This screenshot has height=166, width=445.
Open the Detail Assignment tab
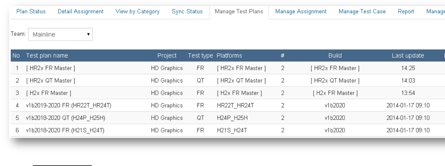(80, 12)
